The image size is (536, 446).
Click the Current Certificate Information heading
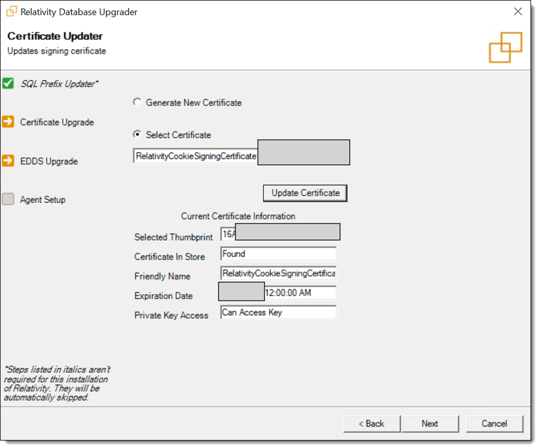point(238,216)
